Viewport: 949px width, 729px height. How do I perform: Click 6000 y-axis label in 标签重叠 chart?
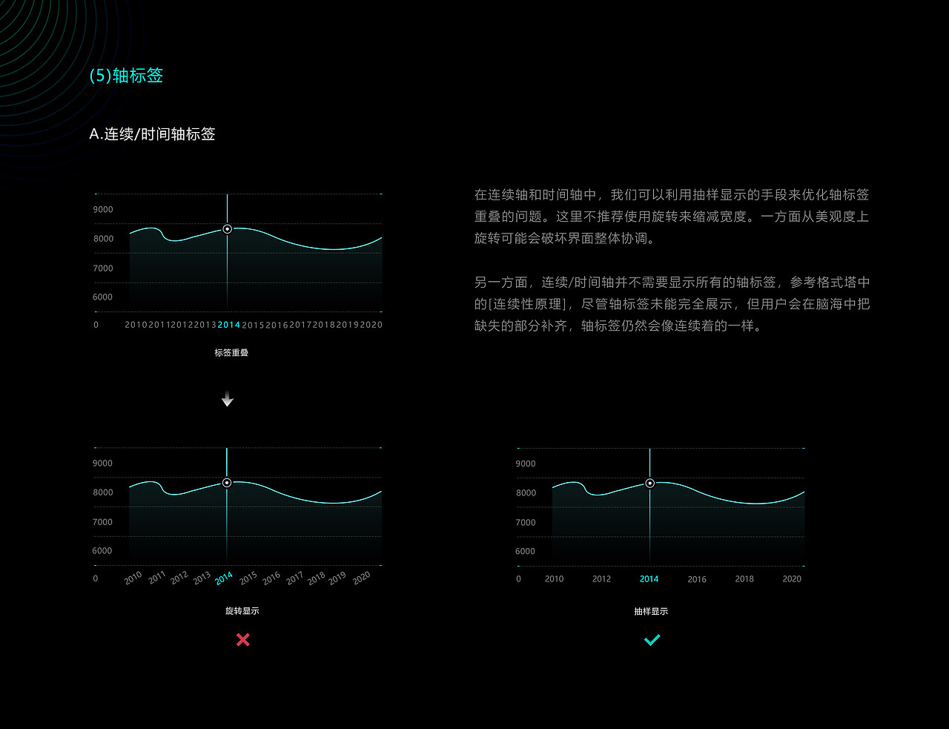(x=103, y=297)
